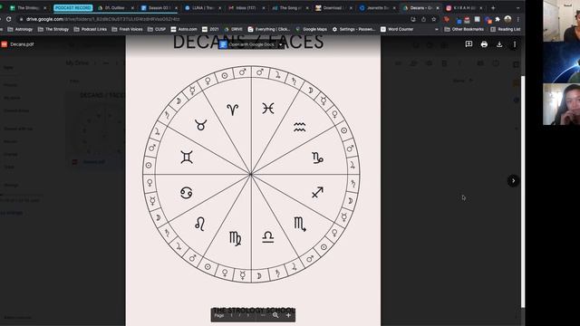Switch to the KIRAH Instagram tab
Screen dimensions: 580x326
pyautogui.click(x=464, y=8)
